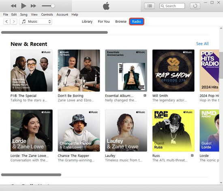
Task: Minimize the iTunes window
Action: click(206, 2)
